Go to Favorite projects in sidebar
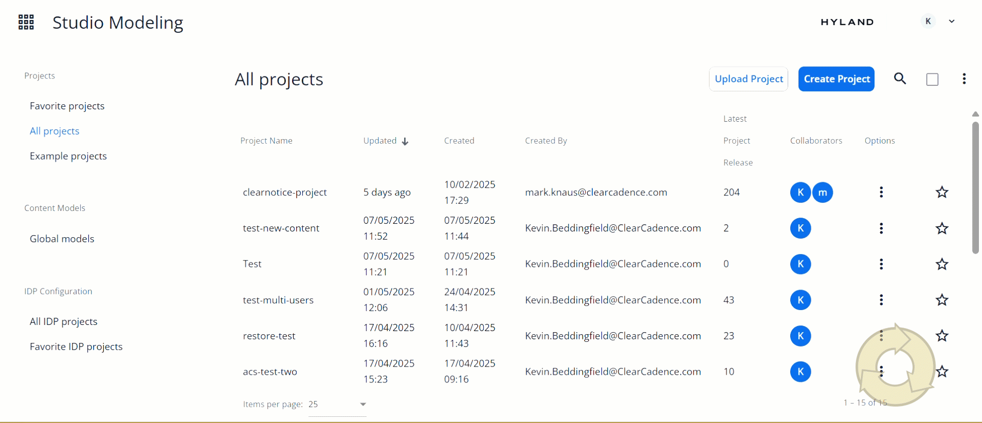 (67, 106)
